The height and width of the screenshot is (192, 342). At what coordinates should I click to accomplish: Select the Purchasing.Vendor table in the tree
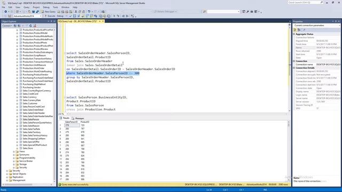(x=32, y=87)
